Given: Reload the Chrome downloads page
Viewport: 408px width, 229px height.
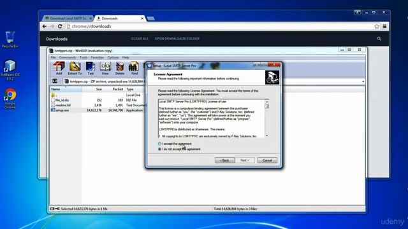Looking at the screenshot, I should [x=60, y=26].
